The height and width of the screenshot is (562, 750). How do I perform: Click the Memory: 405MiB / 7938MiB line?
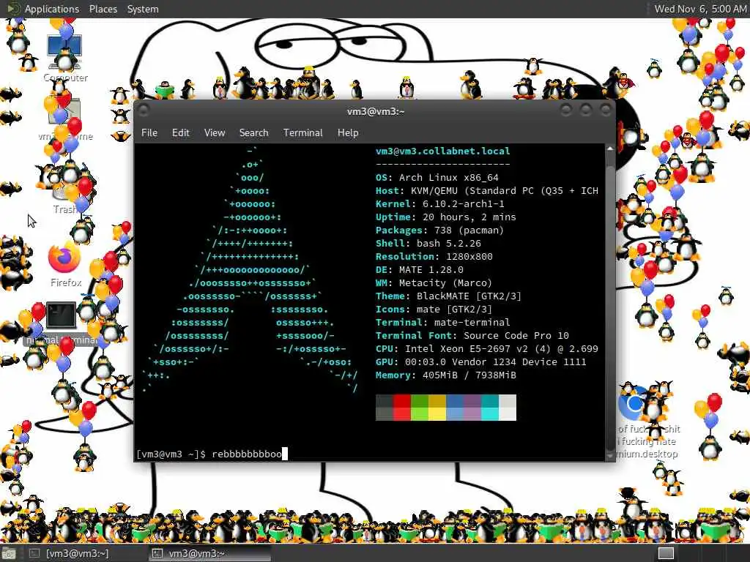pyautogui.click(x=446, y=375)
